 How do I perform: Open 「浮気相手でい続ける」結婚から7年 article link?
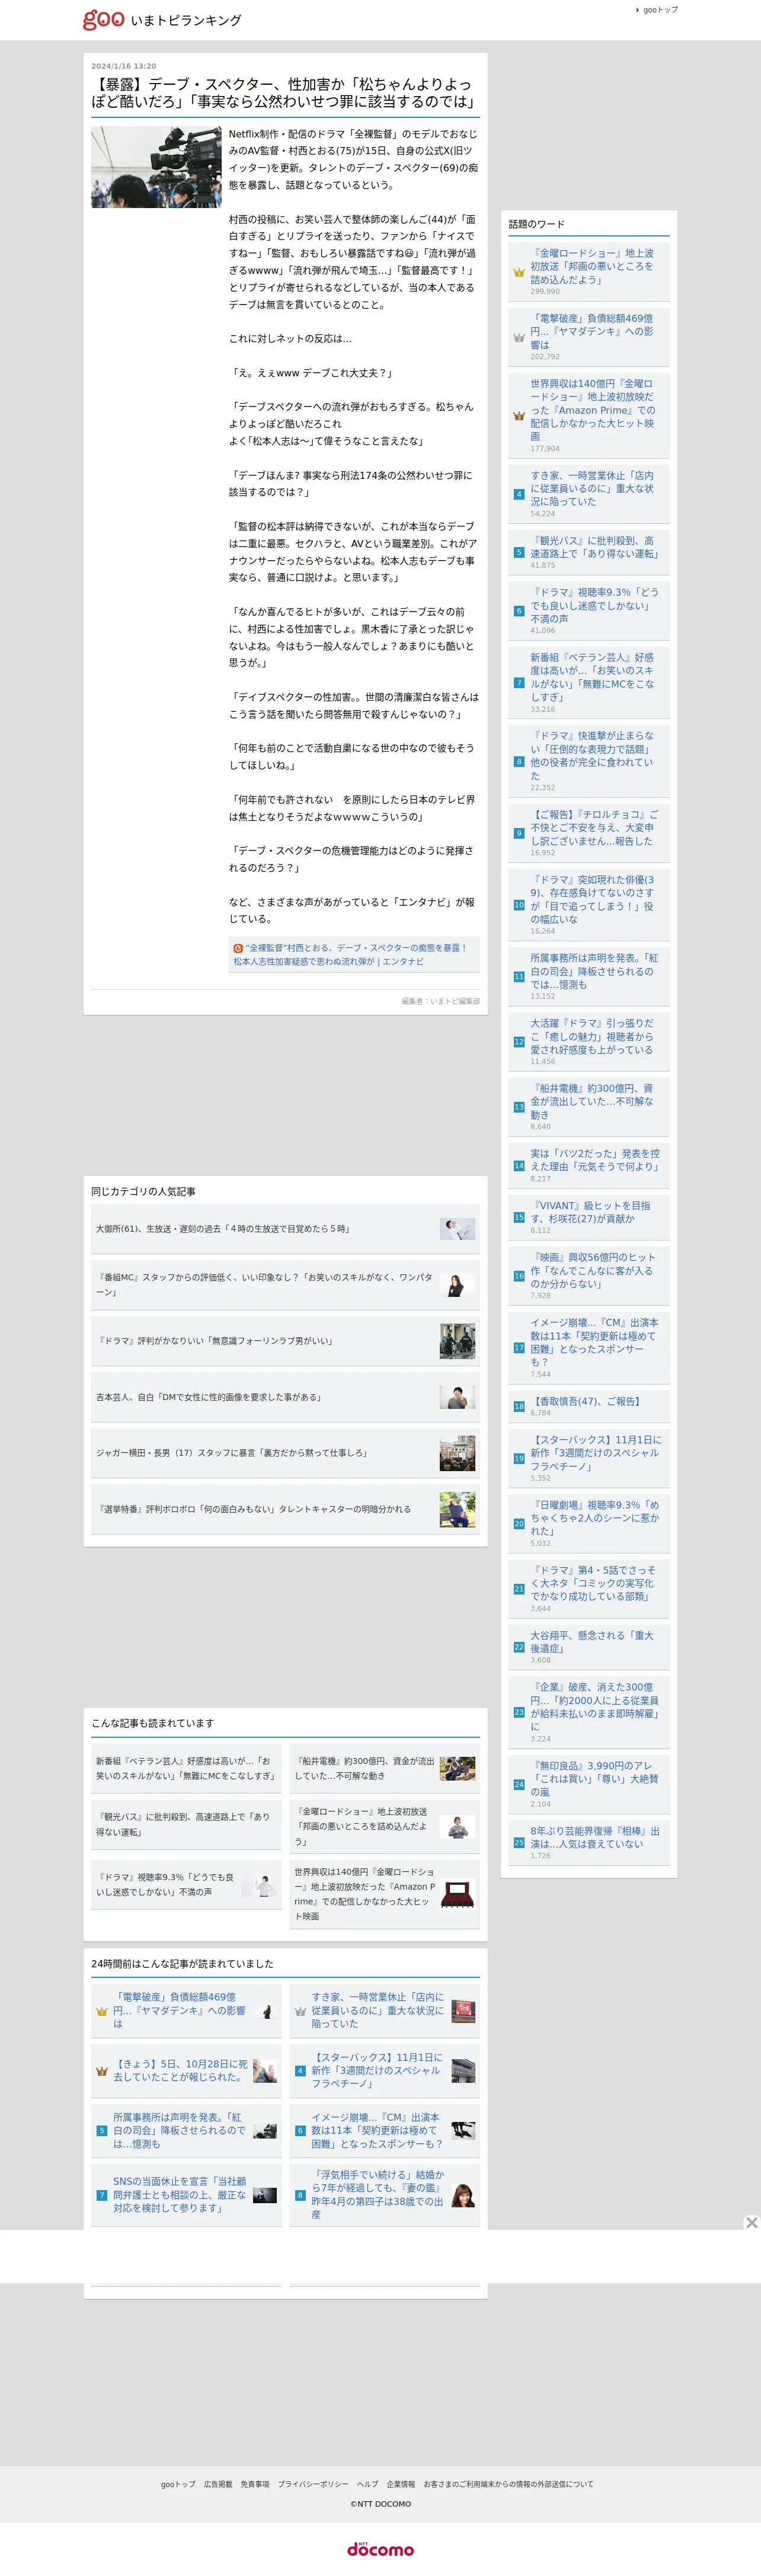tap(378, 2195)
